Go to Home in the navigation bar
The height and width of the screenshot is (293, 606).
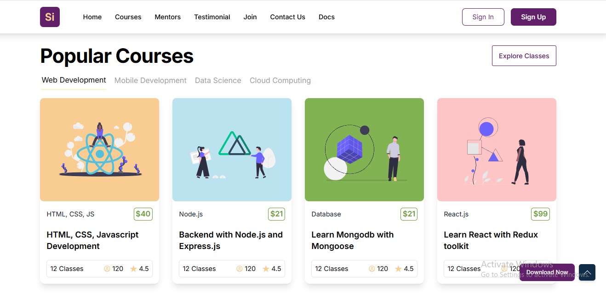coord(92,17)
